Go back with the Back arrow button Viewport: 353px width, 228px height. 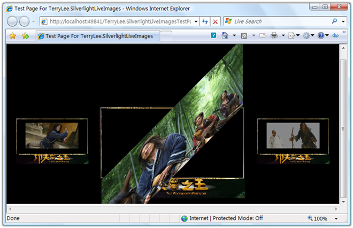click(12, 21)
